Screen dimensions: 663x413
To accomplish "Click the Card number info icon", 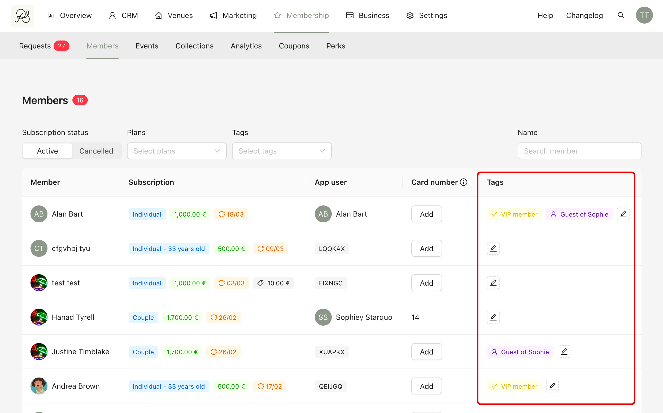I will click(x=464, y=182).
